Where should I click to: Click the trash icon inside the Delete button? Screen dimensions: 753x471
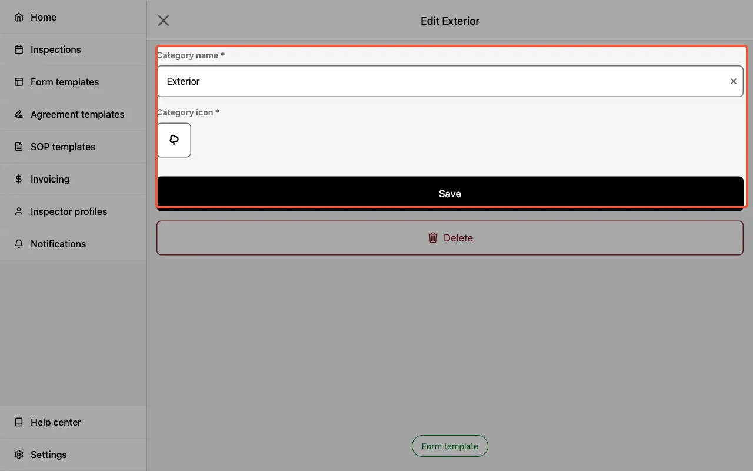click(433, 237)
